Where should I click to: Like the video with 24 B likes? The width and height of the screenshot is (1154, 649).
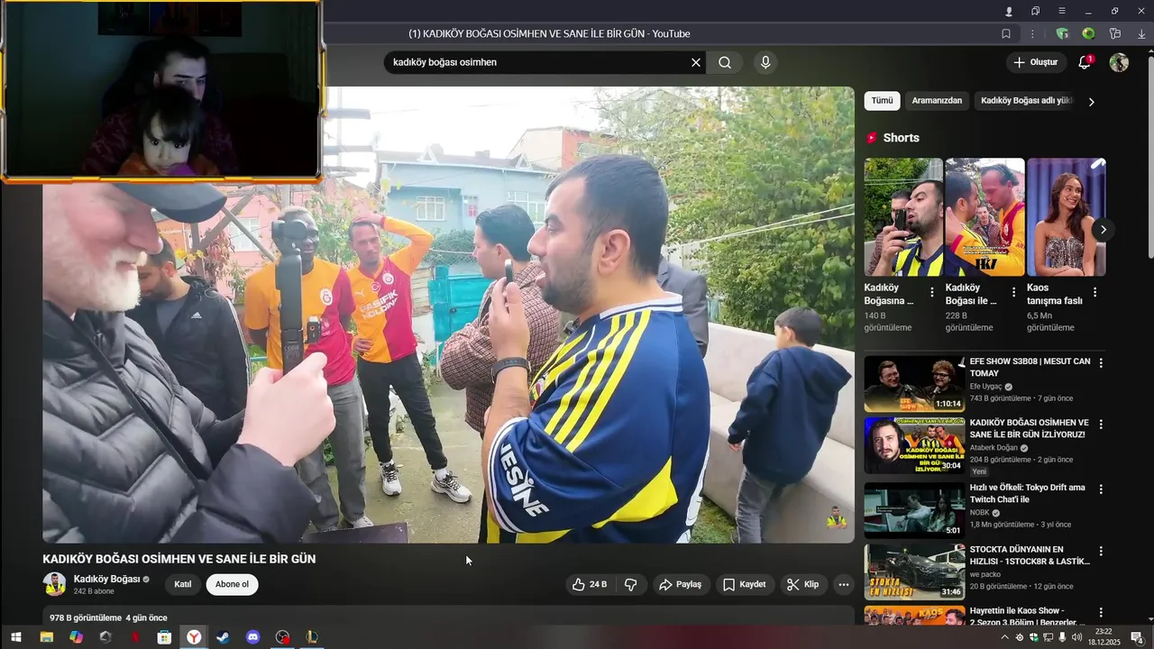click(x=589, y=584)
